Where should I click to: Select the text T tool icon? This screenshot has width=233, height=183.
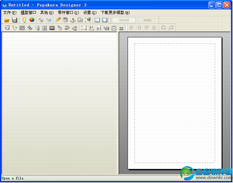coord(45,28)
